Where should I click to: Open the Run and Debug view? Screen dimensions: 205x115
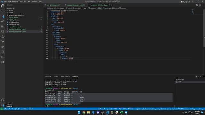coord(3,21)
